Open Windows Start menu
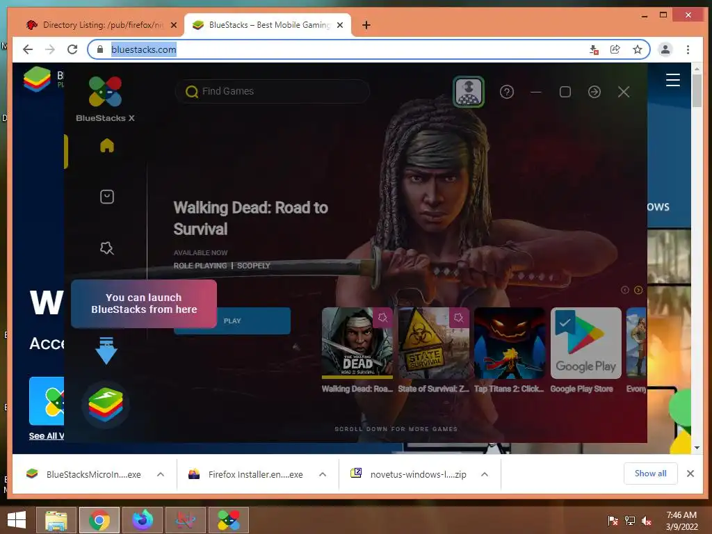Screen dimensions: 712x534 (x=17, y=520)
